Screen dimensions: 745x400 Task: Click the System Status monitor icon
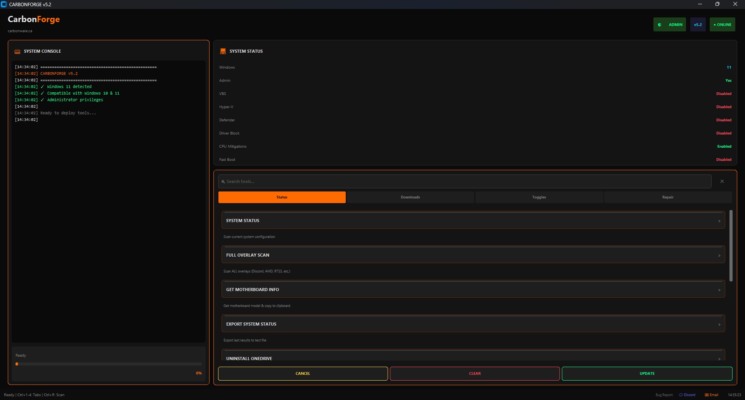[223, 51]
